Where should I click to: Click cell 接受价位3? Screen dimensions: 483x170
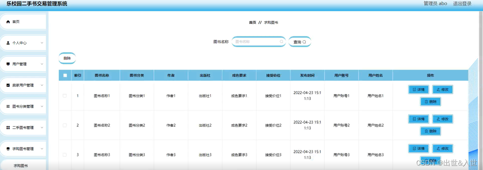(x=273, y=155)
